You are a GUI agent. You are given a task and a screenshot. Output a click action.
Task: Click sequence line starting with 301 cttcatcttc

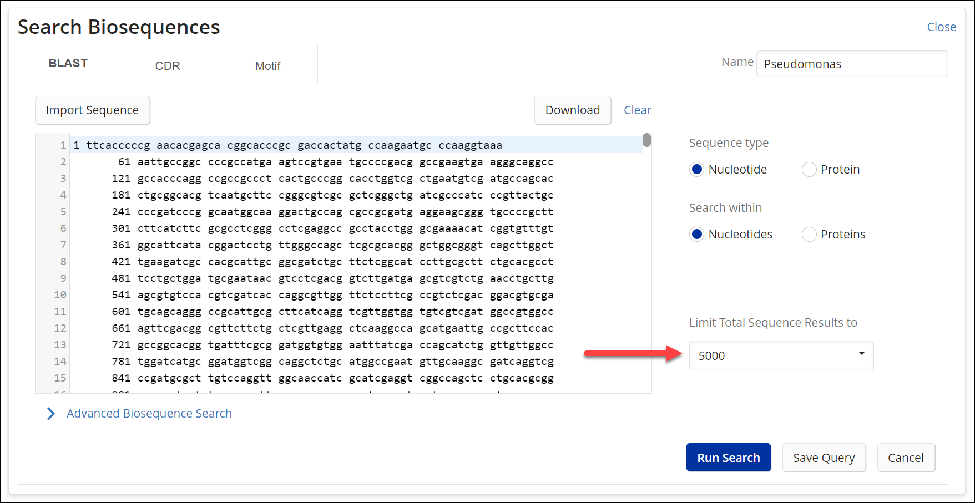[356, 228]
